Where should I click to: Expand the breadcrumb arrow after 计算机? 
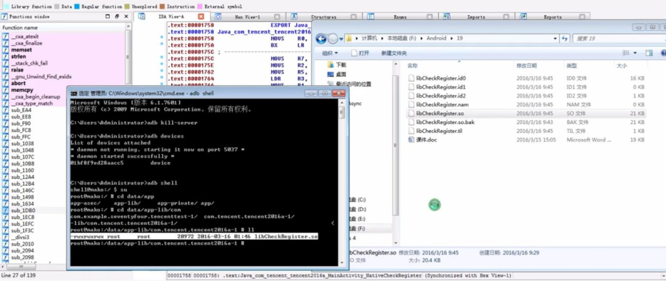382,38
